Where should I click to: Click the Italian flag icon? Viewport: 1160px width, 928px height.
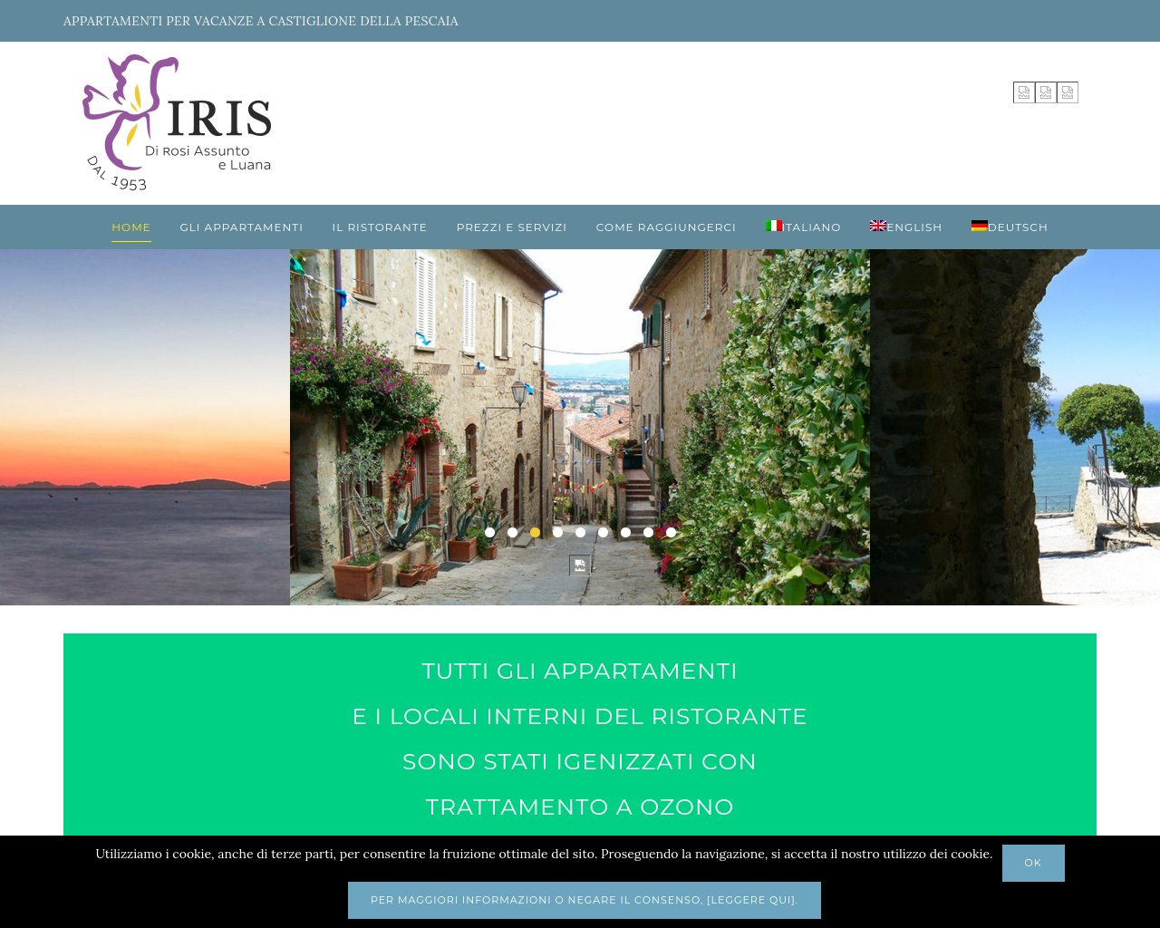[x=774, y=226]
